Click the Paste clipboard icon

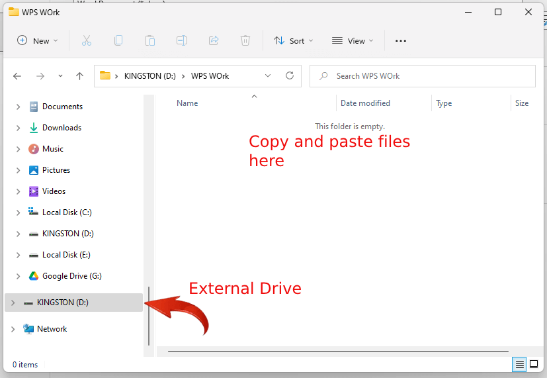150,41
